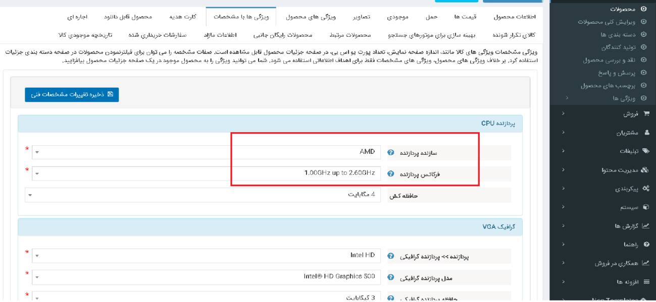
Task: Open the AMD processor manufacturer dropdown
Action: pyautogui.click(x=206, y=152)
